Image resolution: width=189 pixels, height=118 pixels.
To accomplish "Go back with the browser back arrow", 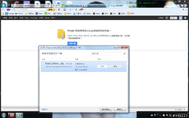I will (4, 5).
